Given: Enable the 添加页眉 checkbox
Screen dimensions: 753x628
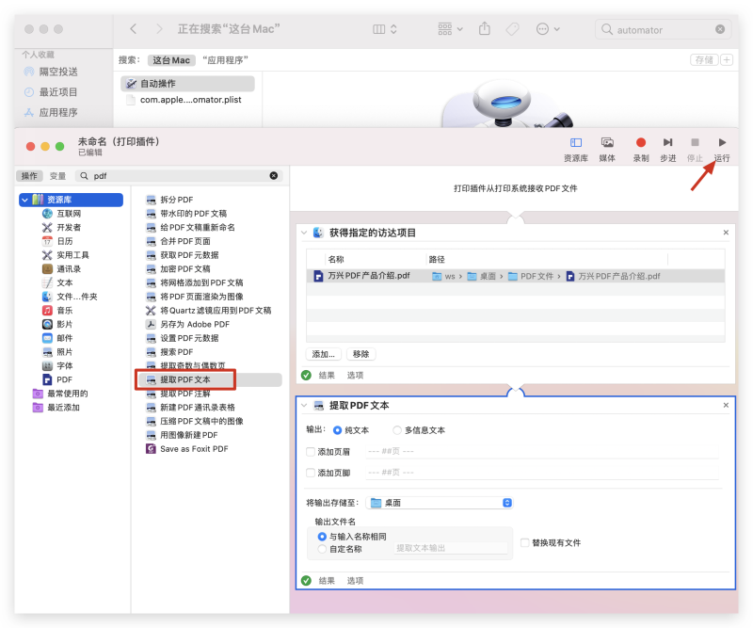Looking at the screenshot, I should click(x=311, y=453).
